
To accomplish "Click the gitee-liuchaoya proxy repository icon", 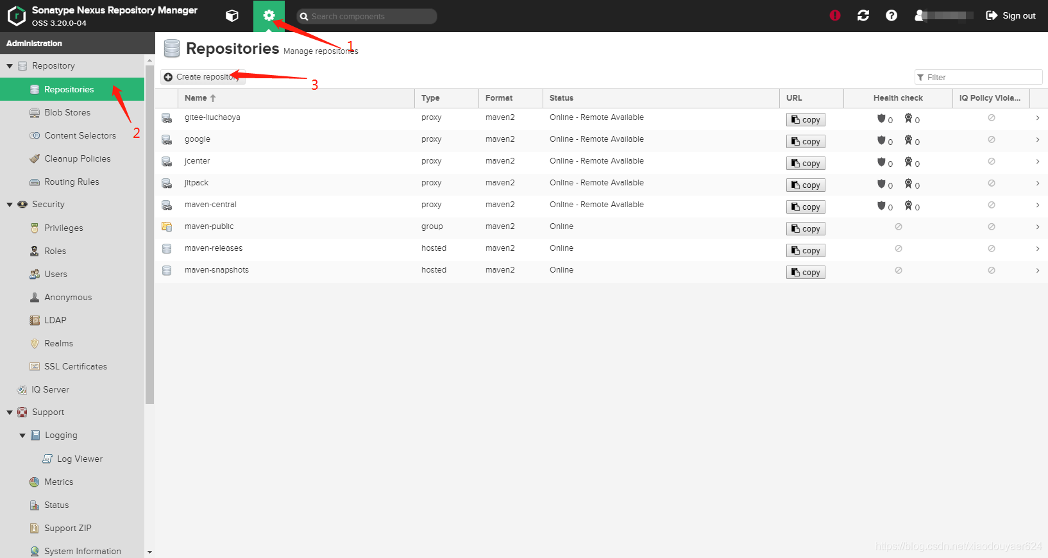I will 167,118.
